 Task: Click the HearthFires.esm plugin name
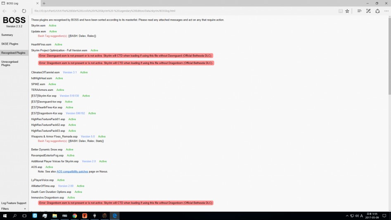[x=41, y=44]
